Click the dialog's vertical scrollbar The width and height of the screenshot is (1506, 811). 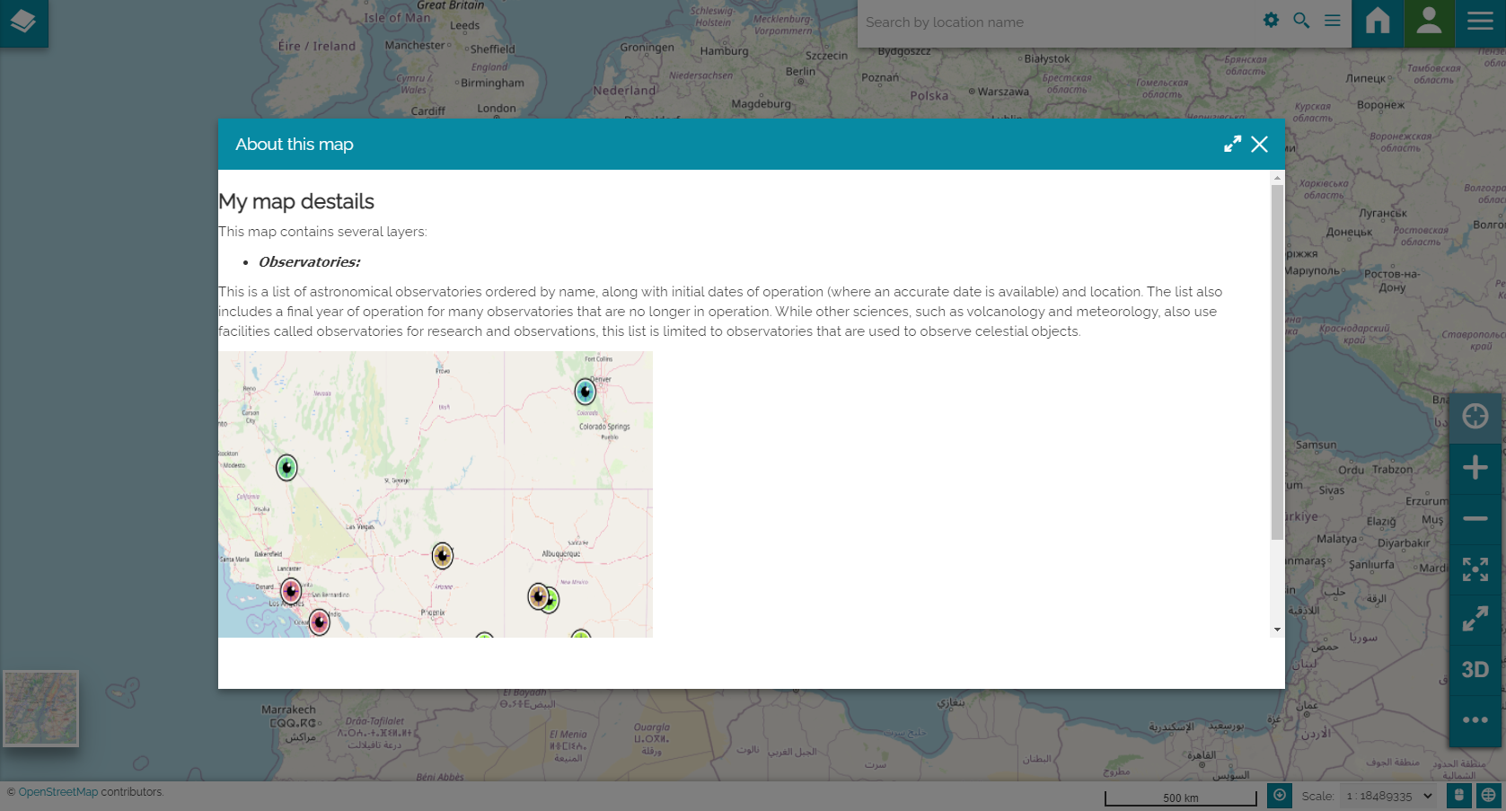tap(1277, 359)
